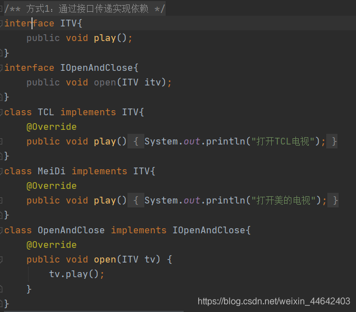Click the "tv.play();" statement
This screenshot has width=356, height=312.
tap(76, 274)
